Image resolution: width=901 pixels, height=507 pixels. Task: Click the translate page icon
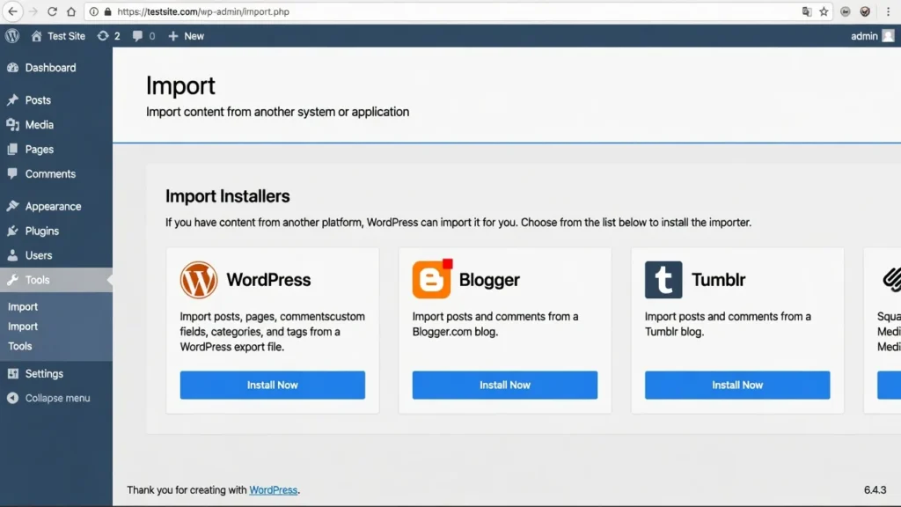(x=807, y=11)
